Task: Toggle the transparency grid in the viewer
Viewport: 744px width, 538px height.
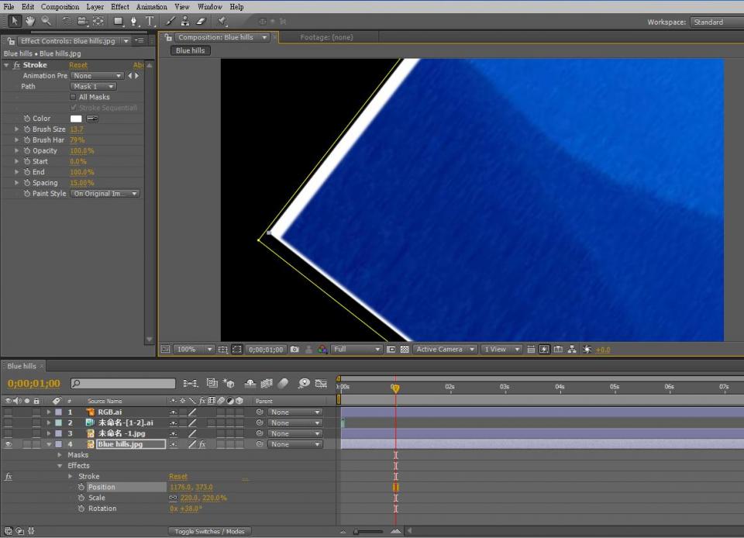Action: 405,350
